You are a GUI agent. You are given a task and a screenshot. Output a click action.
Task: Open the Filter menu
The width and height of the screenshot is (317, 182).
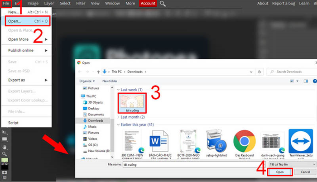point(81,4)
